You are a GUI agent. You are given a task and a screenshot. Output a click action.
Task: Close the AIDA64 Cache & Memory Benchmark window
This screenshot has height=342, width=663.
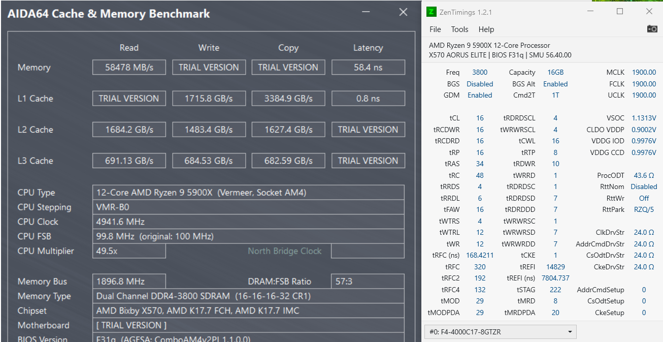[403, 12]
